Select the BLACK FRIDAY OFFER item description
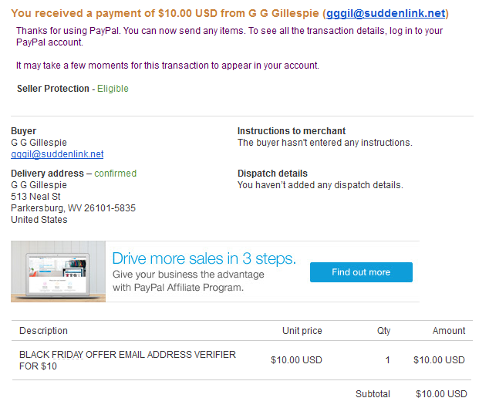 click(127, 360)
